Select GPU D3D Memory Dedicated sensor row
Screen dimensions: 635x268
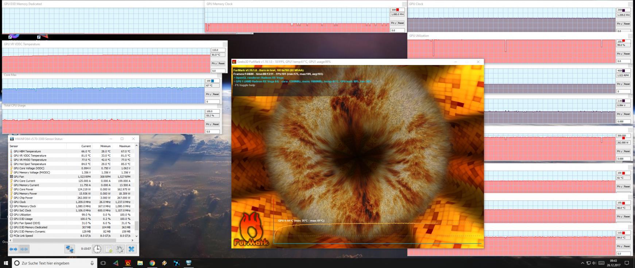[72, 227]
